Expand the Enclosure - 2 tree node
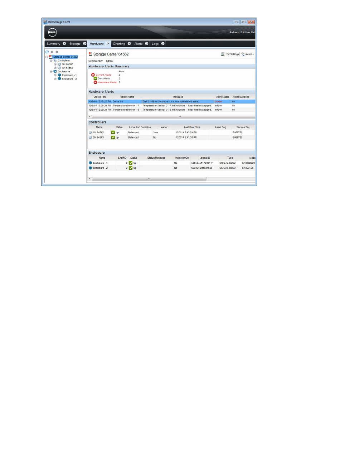340x474 pixels. [55, 79]
